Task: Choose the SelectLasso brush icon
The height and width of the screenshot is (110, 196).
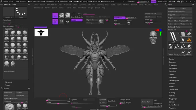Action: 80,15
